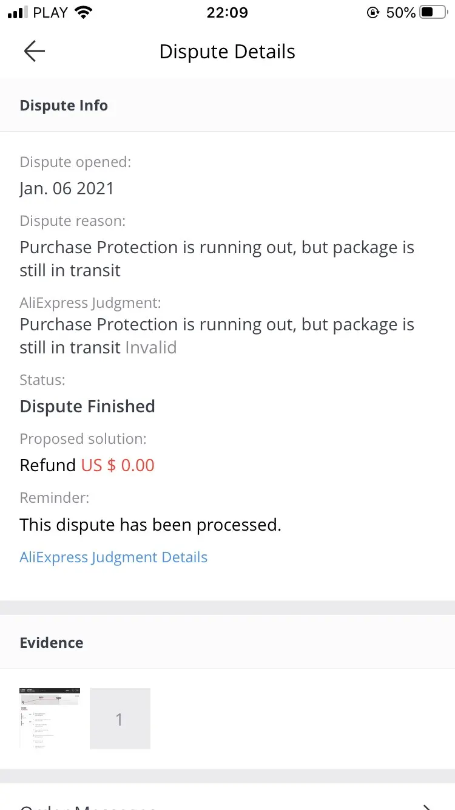Click the cellular signal strength icon
This screenshot has width=455, height=810.
pyautogui.click(x=18, y=13)
